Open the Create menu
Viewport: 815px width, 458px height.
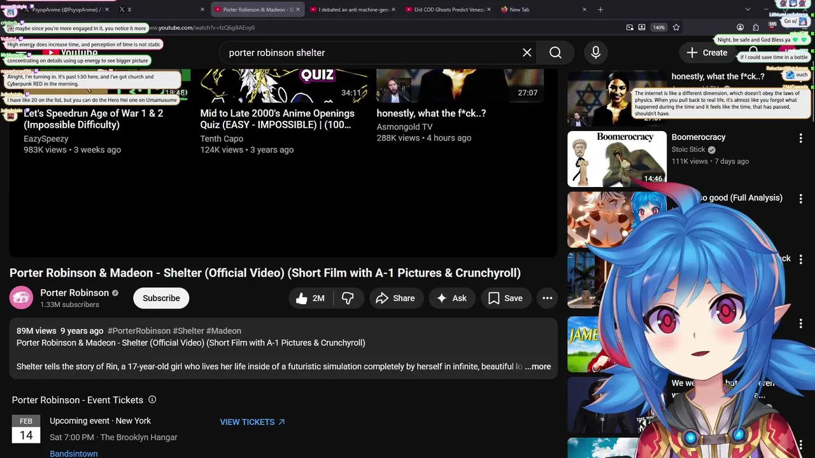(x=707, y=53)
